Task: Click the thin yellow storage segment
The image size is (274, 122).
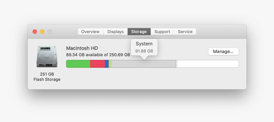Action: (110, 64)
